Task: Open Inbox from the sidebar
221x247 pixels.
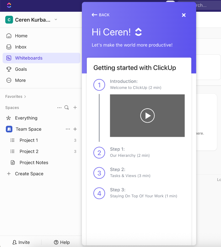Action: coord(42,47)
